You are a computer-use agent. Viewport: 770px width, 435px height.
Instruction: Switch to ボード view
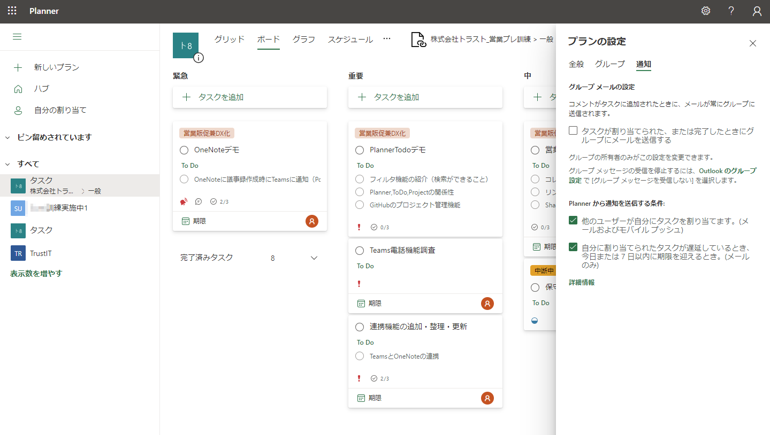click(269, 39)
